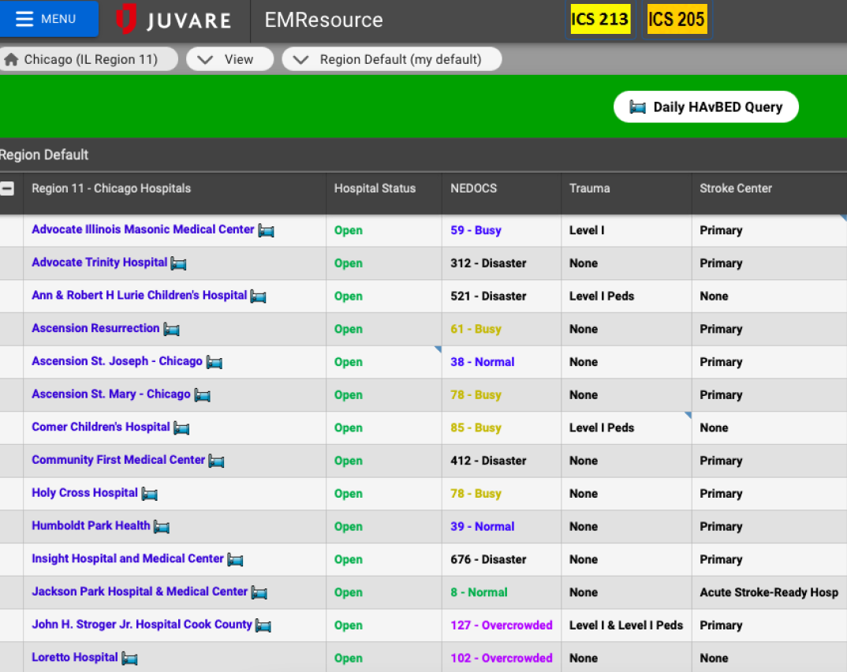Click bed icon beside Insight Hospital

pyautogui.click(x=235, y=560)
